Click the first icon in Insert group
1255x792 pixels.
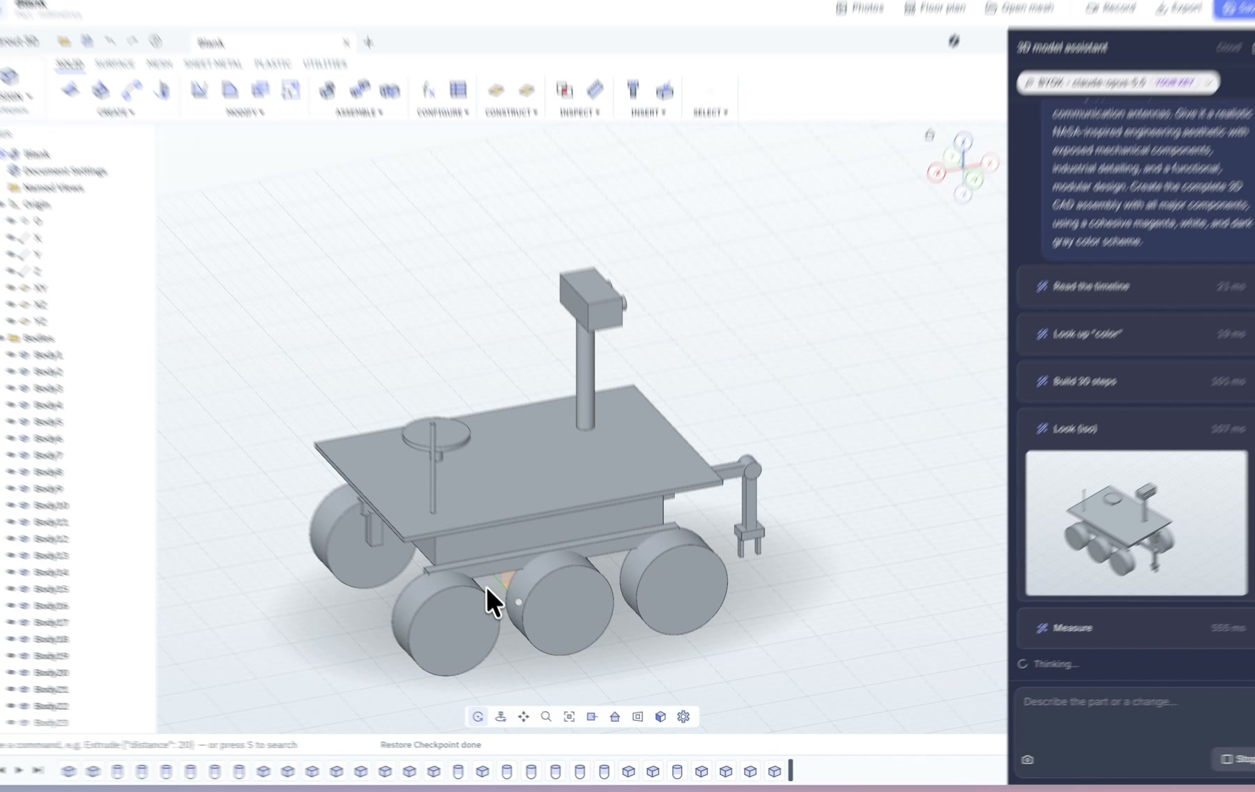633,90
